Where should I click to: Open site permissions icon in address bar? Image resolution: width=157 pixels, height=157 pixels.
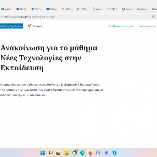pyautogui.click(x=1, y=17)
